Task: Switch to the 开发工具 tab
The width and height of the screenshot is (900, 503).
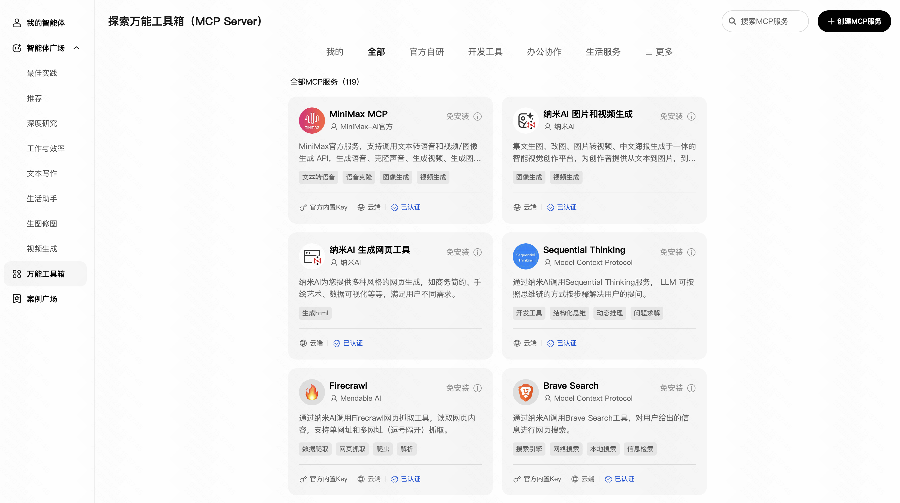Action: pyautogui.click(x=485, y=52)
